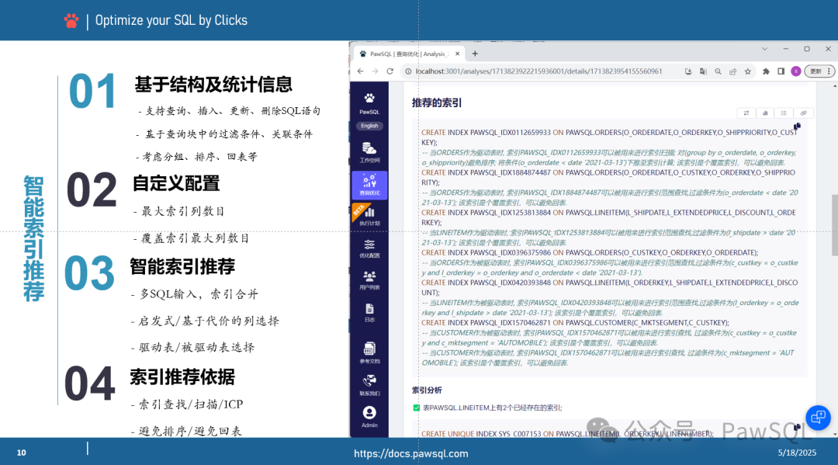Click the CREATE INDEX PAWSQL_IDX1884874487 statement
The image size is (838, 465).
[x=608, y=178]
